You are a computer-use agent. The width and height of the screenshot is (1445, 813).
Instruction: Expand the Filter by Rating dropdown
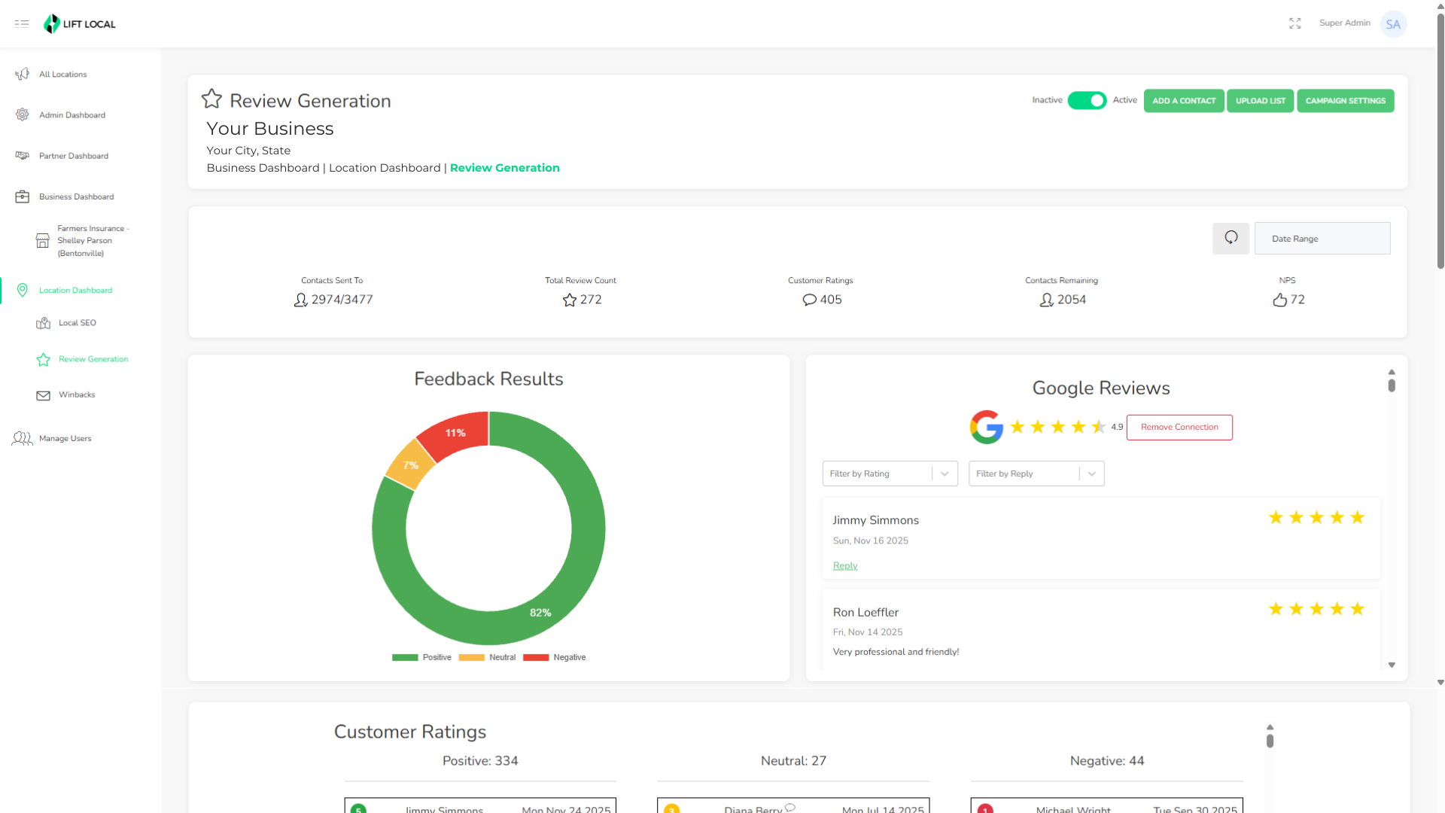890,473
